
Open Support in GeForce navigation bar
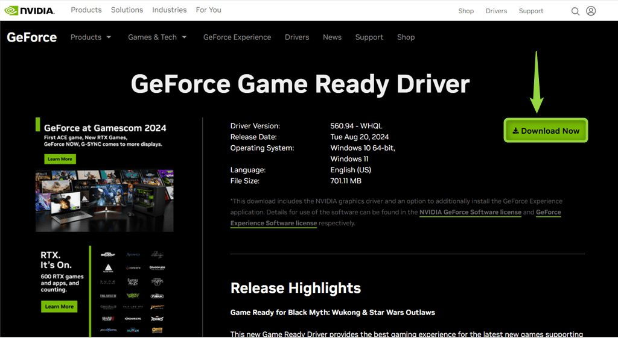tap(369, 37)
